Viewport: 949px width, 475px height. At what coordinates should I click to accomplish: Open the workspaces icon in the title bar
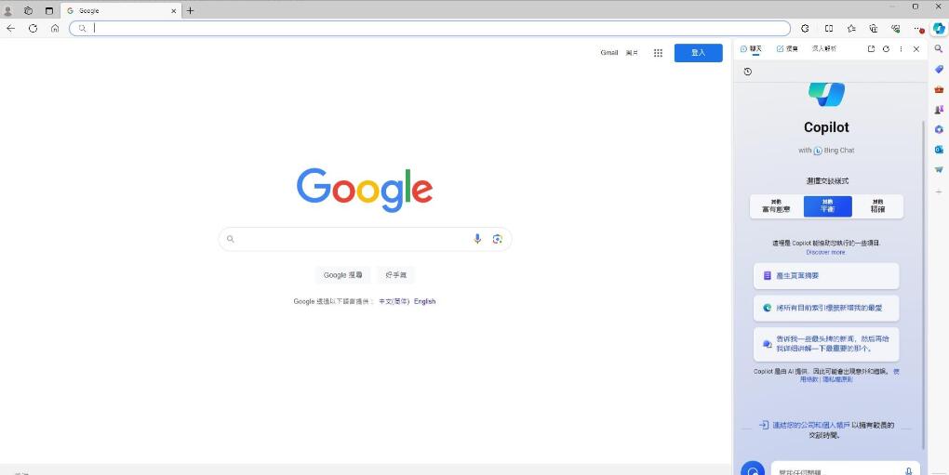[29, 10]
